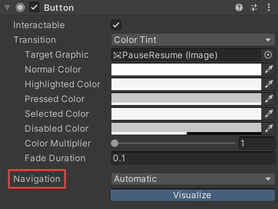This screenshot has height=209, width=278.
Task: Pick Pressed Color with the eyedropper
Action: point(269,99)
